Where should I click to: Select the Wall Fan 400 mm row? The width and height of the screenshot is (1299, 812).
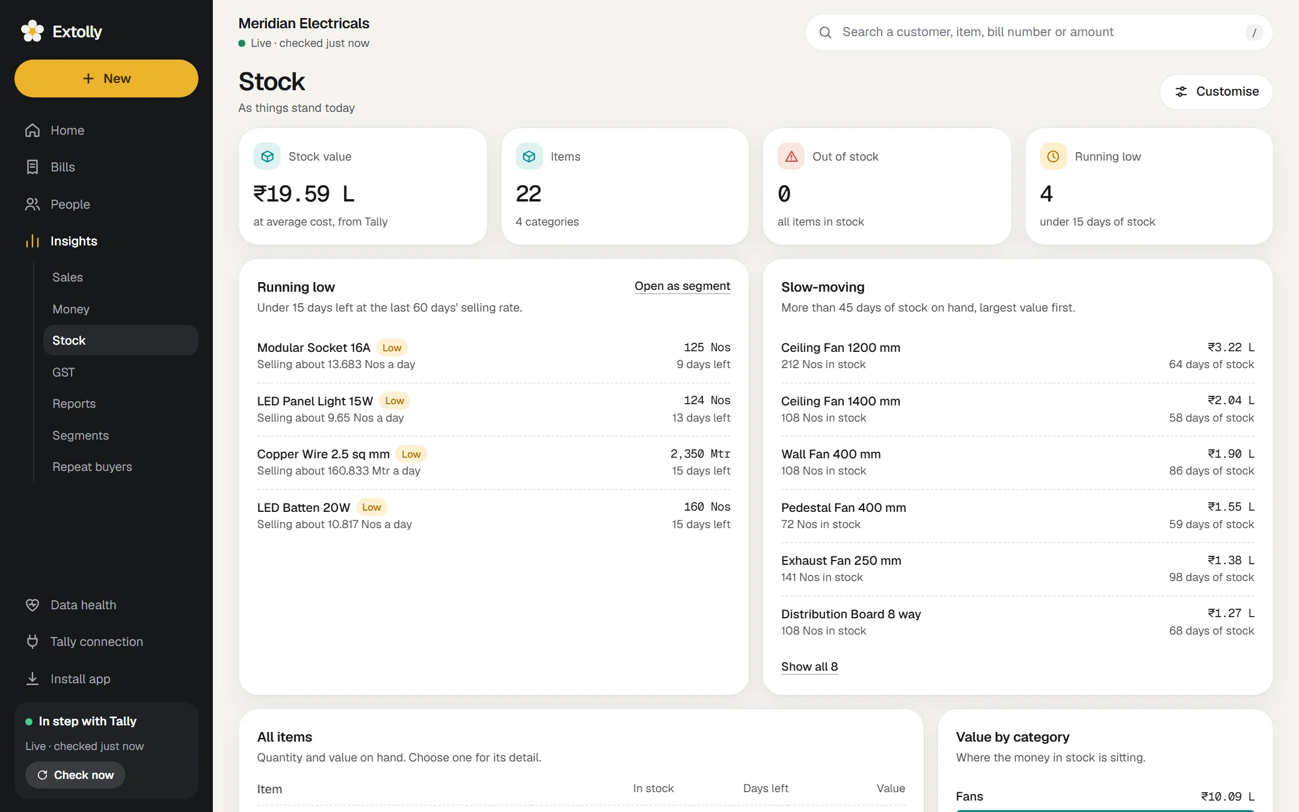pyautogui.click(x=1018, y=463)
